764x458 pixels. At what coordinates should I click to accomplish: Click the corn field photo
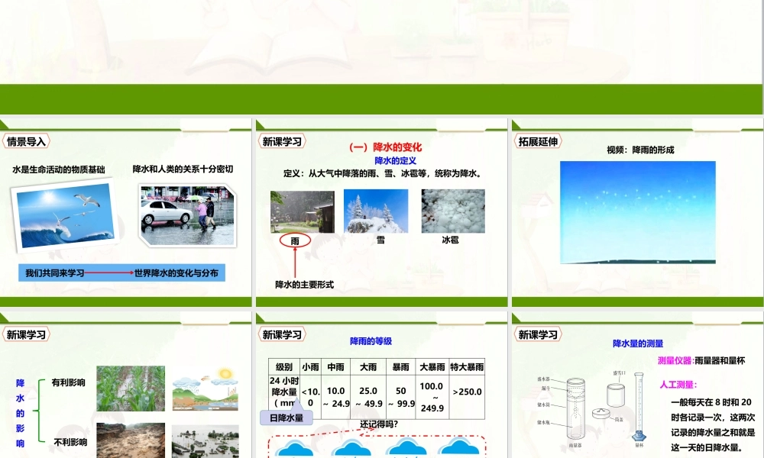[130, 389]
